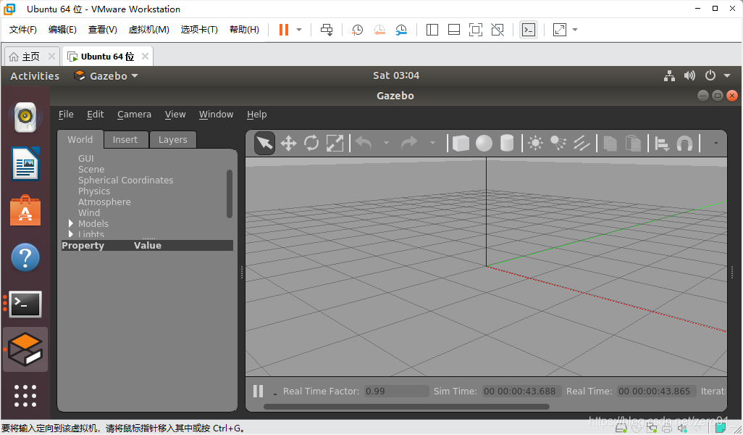Expand the Lights tree node

point(70,234)
